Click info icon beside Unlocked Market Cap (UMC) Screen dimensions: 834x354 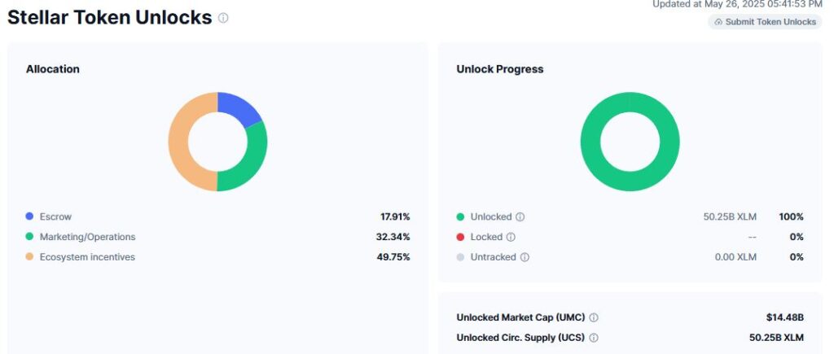click(x=594, y=317)
